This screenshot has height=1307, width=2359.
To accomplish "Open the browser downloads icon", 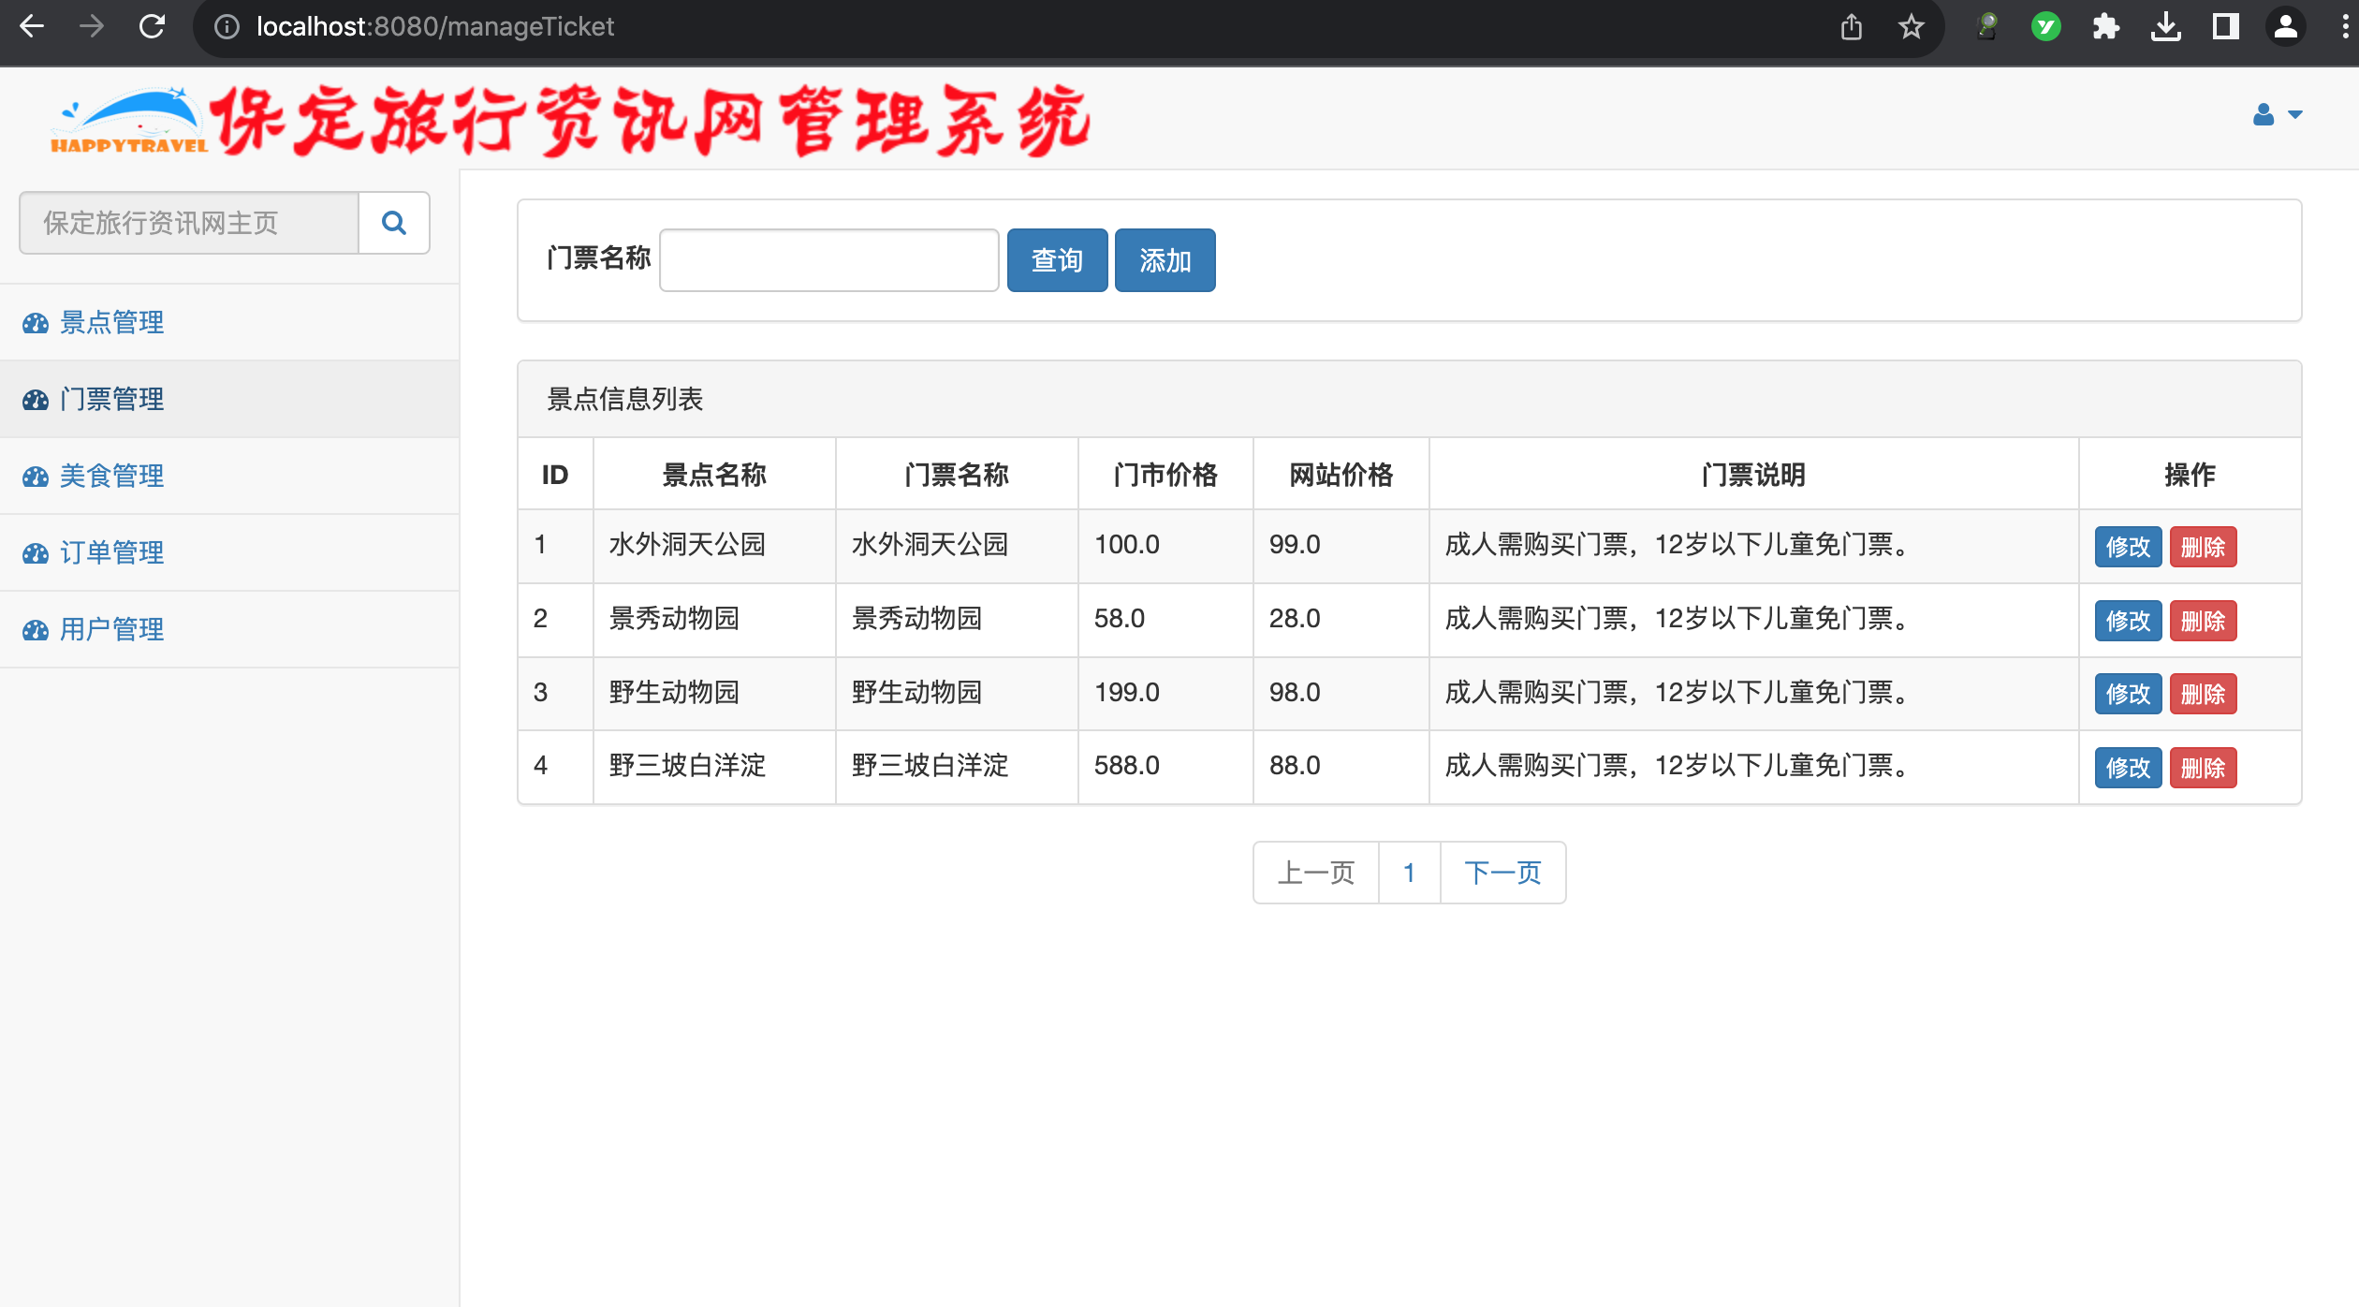I will point(2166,26).
